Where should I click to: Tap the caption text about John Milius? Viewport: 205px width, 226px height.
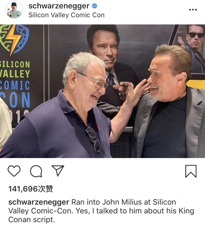tap(101, 211)
